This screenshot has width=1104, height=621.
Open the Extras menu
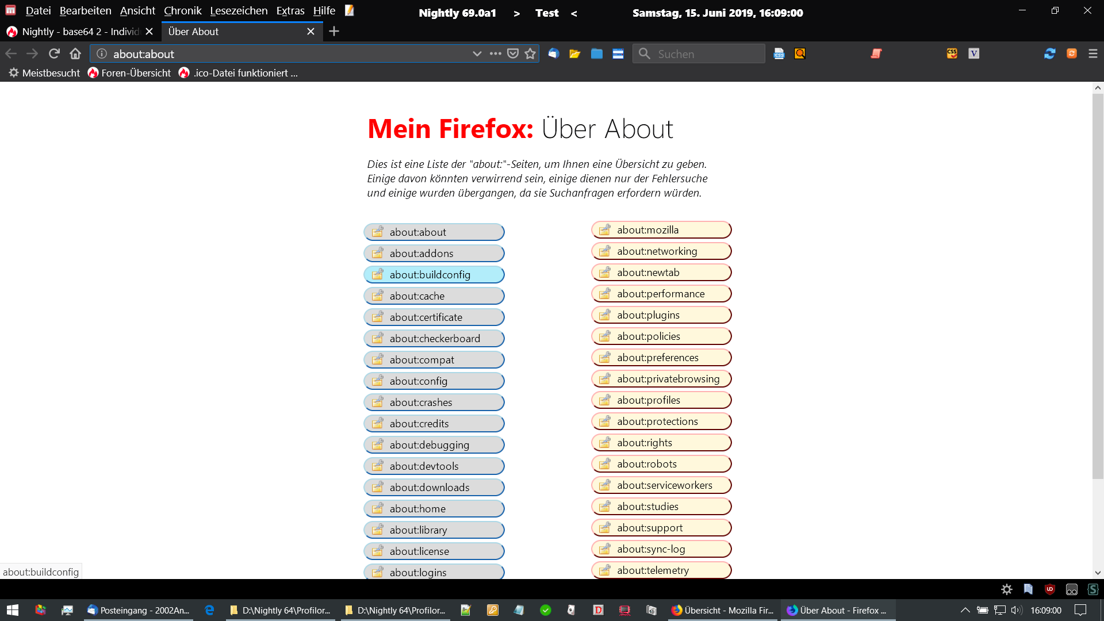290,11
